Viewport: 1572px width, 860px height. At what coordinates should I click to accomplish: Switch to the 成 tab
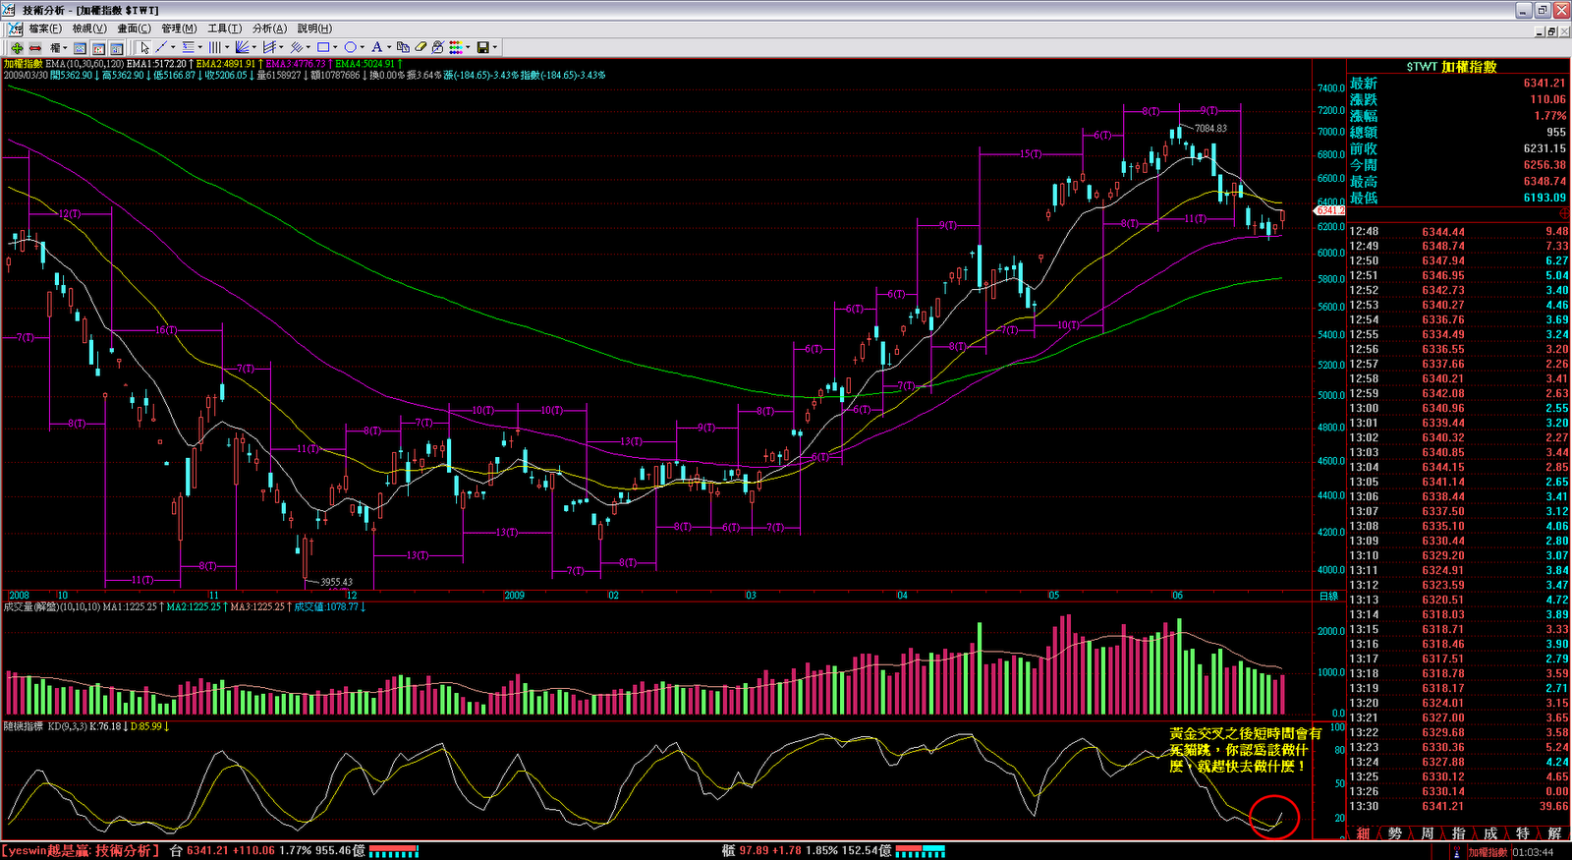pyautogui.click(x=1490, y=833)
